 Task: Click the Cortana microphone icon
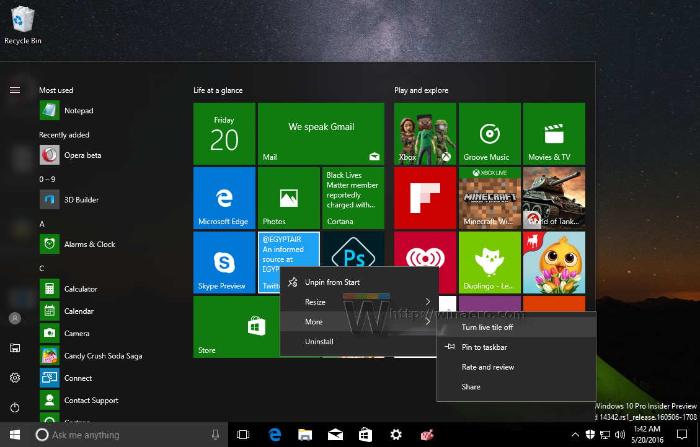pos(215,435)
